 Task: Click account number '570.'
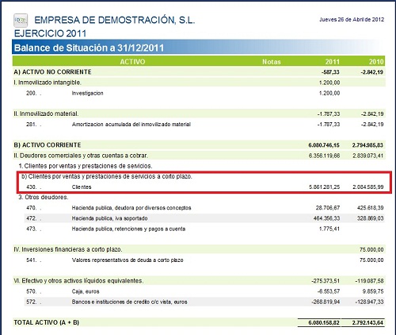pos(32,291)
